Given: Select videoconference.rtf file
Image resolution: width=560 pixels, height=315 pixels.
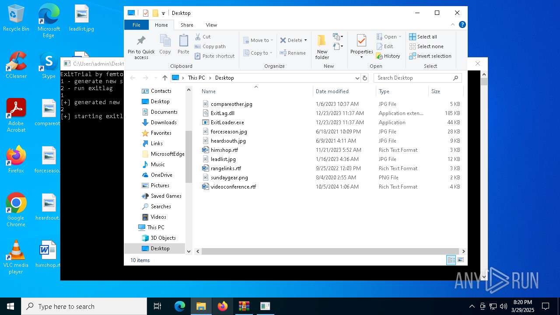Looking at the screenshot, I should pos(233,187).
